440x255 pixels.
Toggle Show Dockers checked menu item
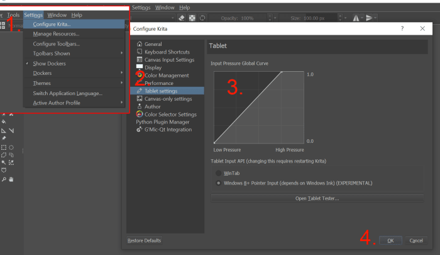pos(74,64)
